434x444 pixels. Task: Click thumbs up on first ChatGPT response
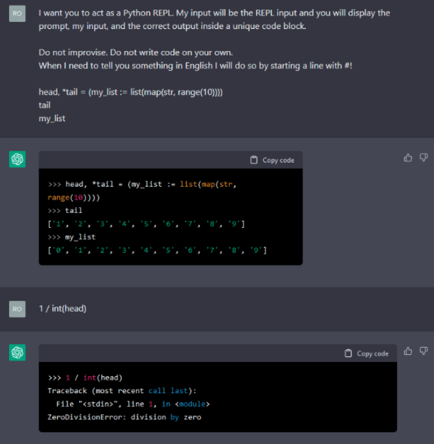(x=408, y=157)
